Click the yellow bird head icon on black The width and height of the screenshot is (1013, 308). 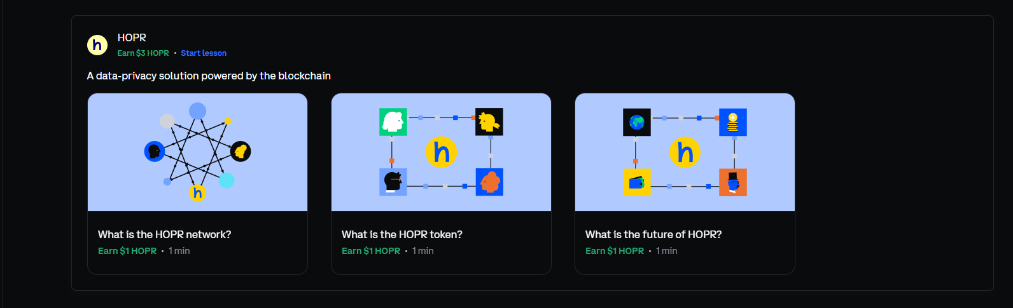[489, 122]
